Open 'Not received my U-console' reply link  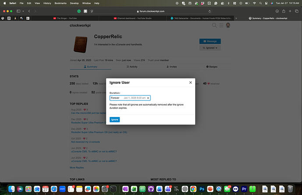click(x=85, y=142)
